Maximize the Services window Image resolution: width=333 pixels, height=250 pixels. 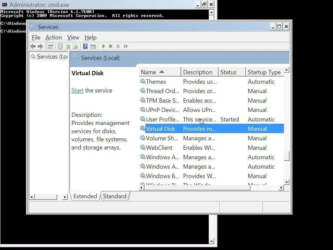click(x=279, y=27)
